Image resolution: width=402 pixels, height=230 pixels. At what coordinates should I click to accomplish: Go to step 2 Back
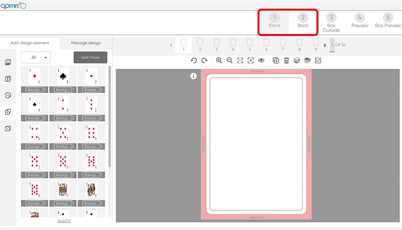303,21
